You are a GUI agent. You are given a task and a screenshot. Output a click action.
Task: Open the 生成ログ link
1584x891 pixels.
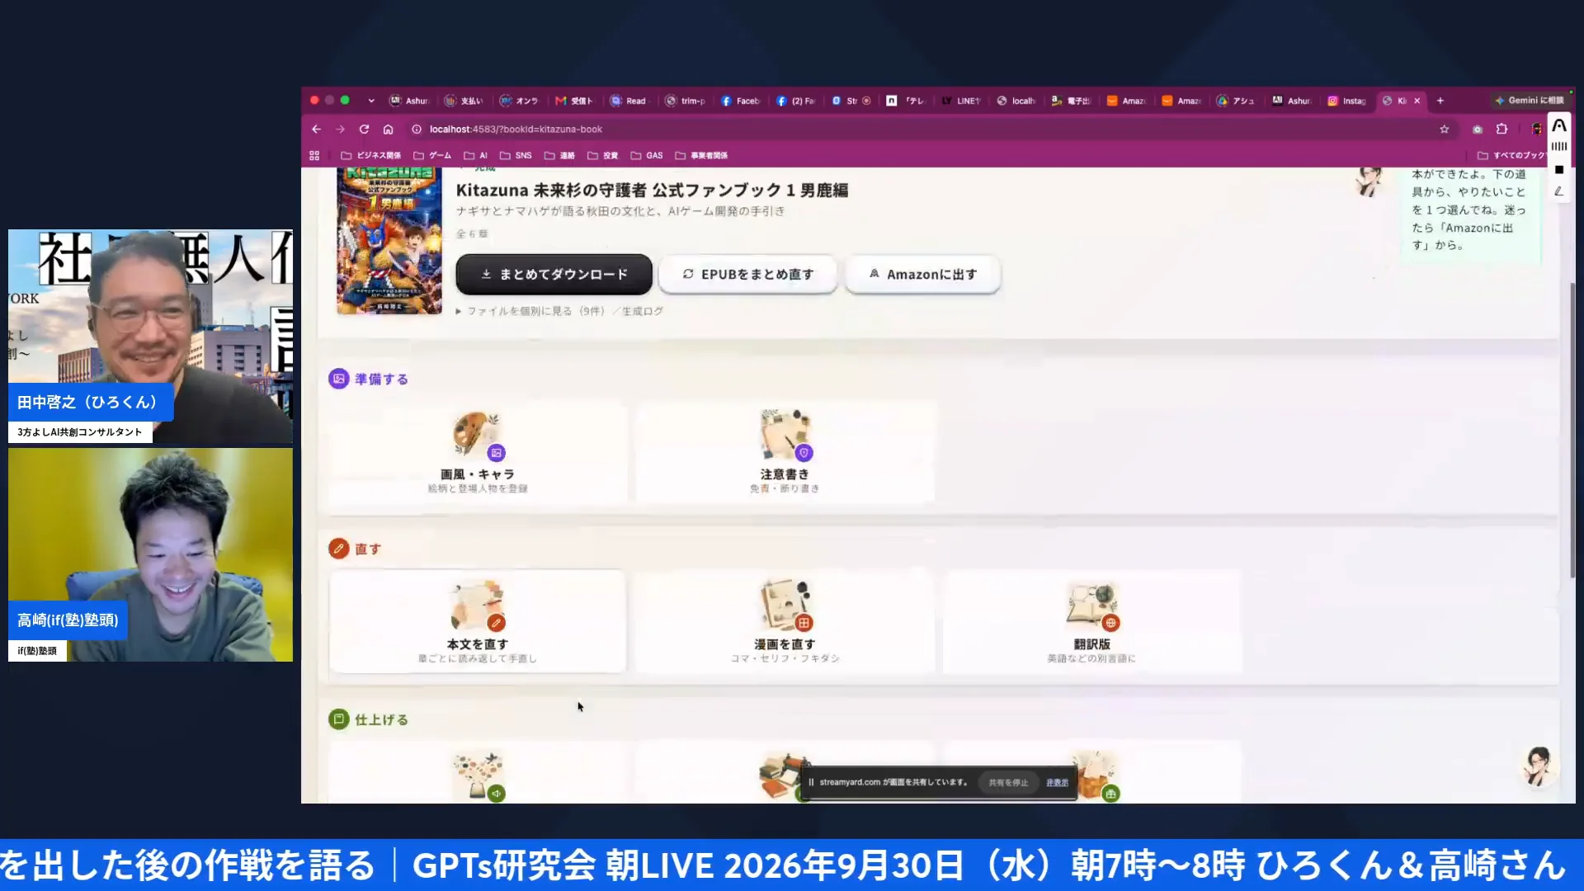[x=643, y=311]
